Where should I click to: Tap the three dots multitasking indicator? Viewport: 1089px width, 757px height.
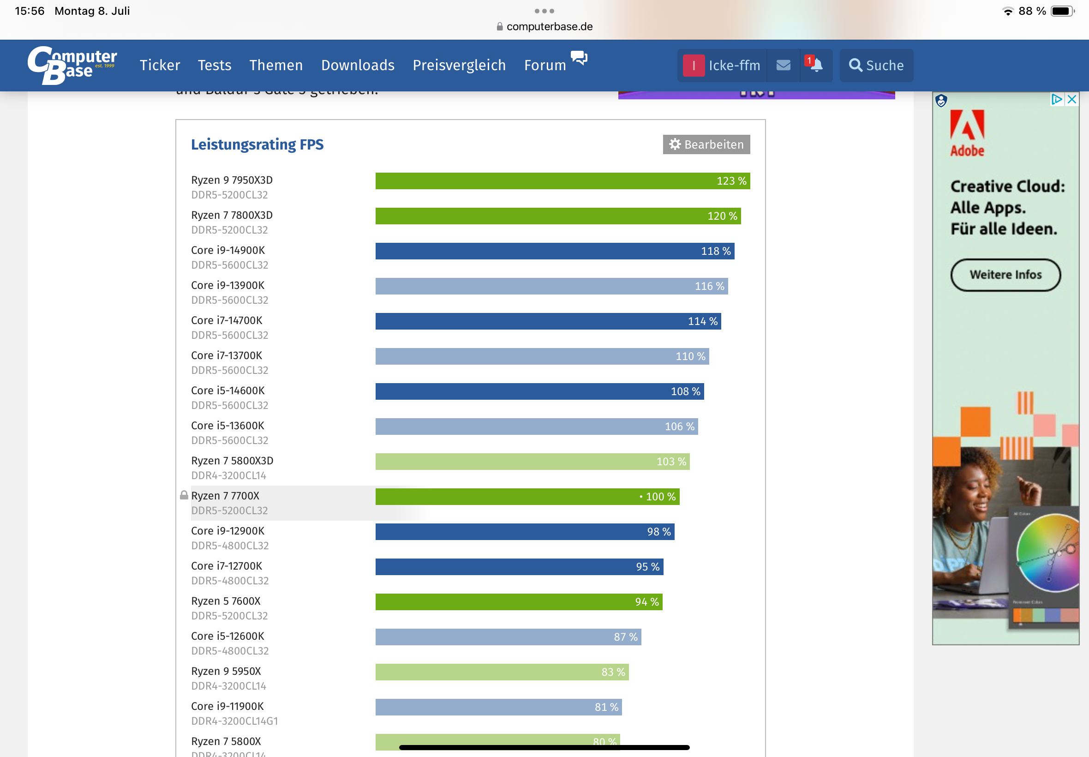tap(544, 11)
